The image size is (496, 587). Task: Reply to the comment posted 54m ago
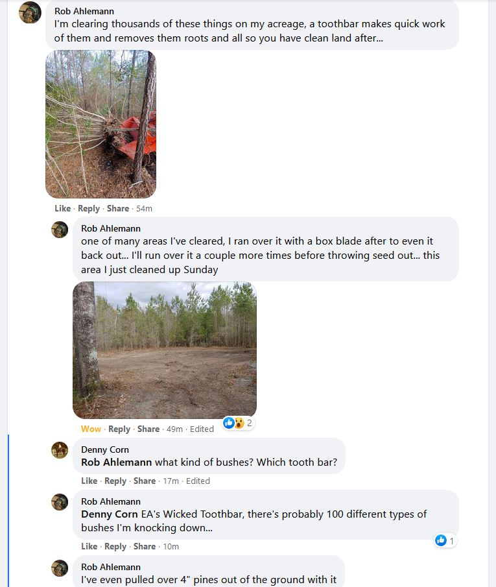coord(89,208)
